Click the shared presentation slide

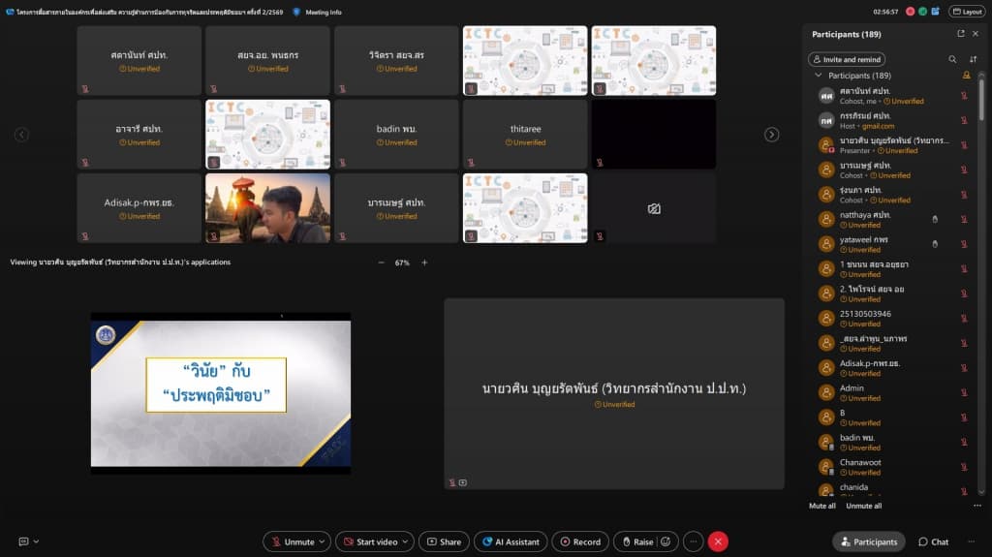(221, 393)
